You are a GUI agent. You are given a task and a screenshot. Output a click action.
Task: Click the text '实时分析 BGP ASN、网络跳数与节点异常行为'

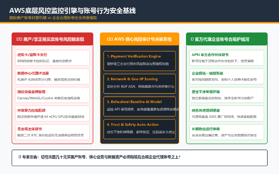(140, 87)
